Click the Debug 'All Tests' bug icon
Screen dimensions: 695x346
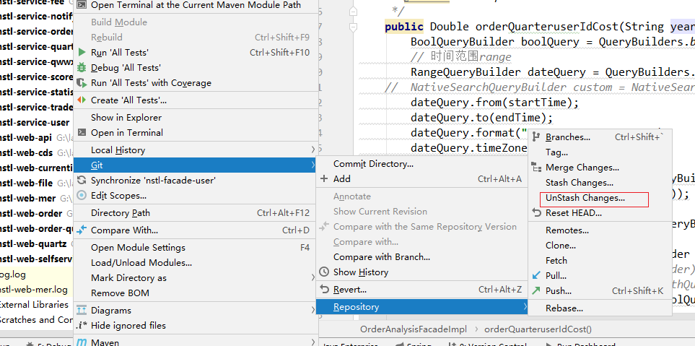(82, 67)
